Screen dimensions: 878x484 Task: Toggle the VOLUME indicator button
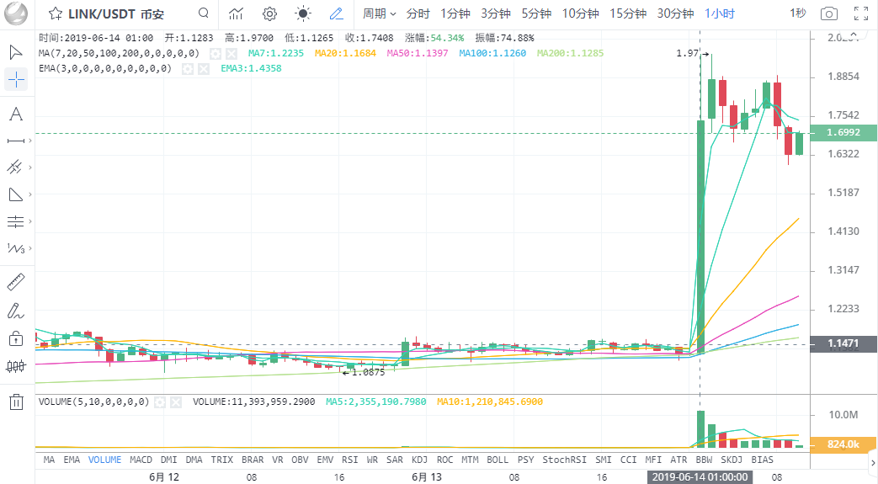[x=104, y=460]
